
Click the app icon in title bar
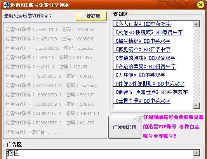pyautogui.click(x=6, y=5)
